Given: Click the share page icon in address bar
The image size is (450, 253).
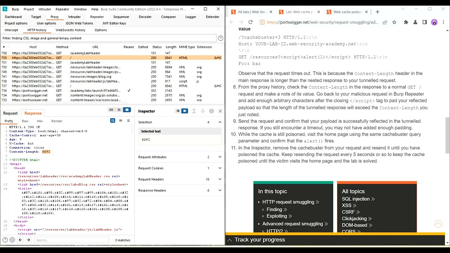Looking at the screenshot, I should click(385, 22).
